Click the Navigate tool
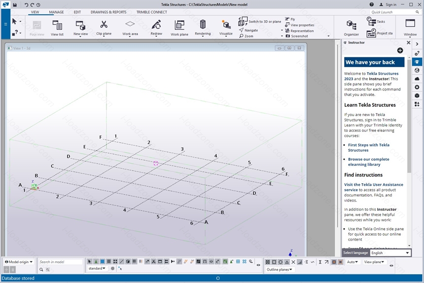424x283 pixels. tap(248, 30)
